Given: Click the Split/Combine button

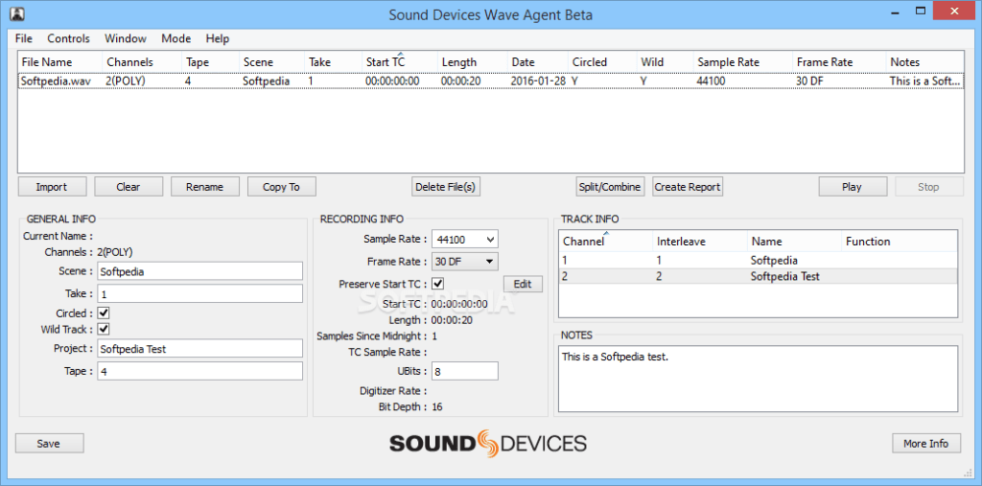Looking at the screenshot, I should click(x=609, y=187).
